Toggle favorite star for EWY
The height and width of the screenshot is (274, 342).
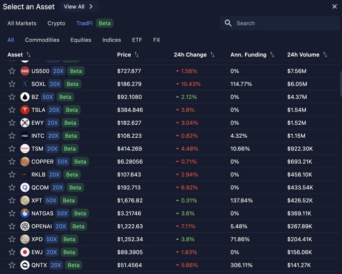12,123
